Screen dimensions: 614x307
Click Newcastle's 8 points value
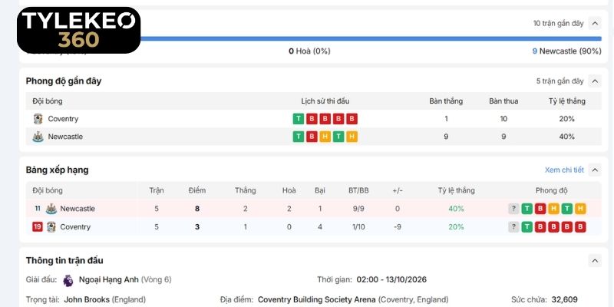[x=197, y=209]
